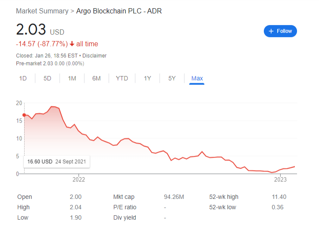Click the red down arrow icon
This screenshot has height=230, width=319.
72,44
